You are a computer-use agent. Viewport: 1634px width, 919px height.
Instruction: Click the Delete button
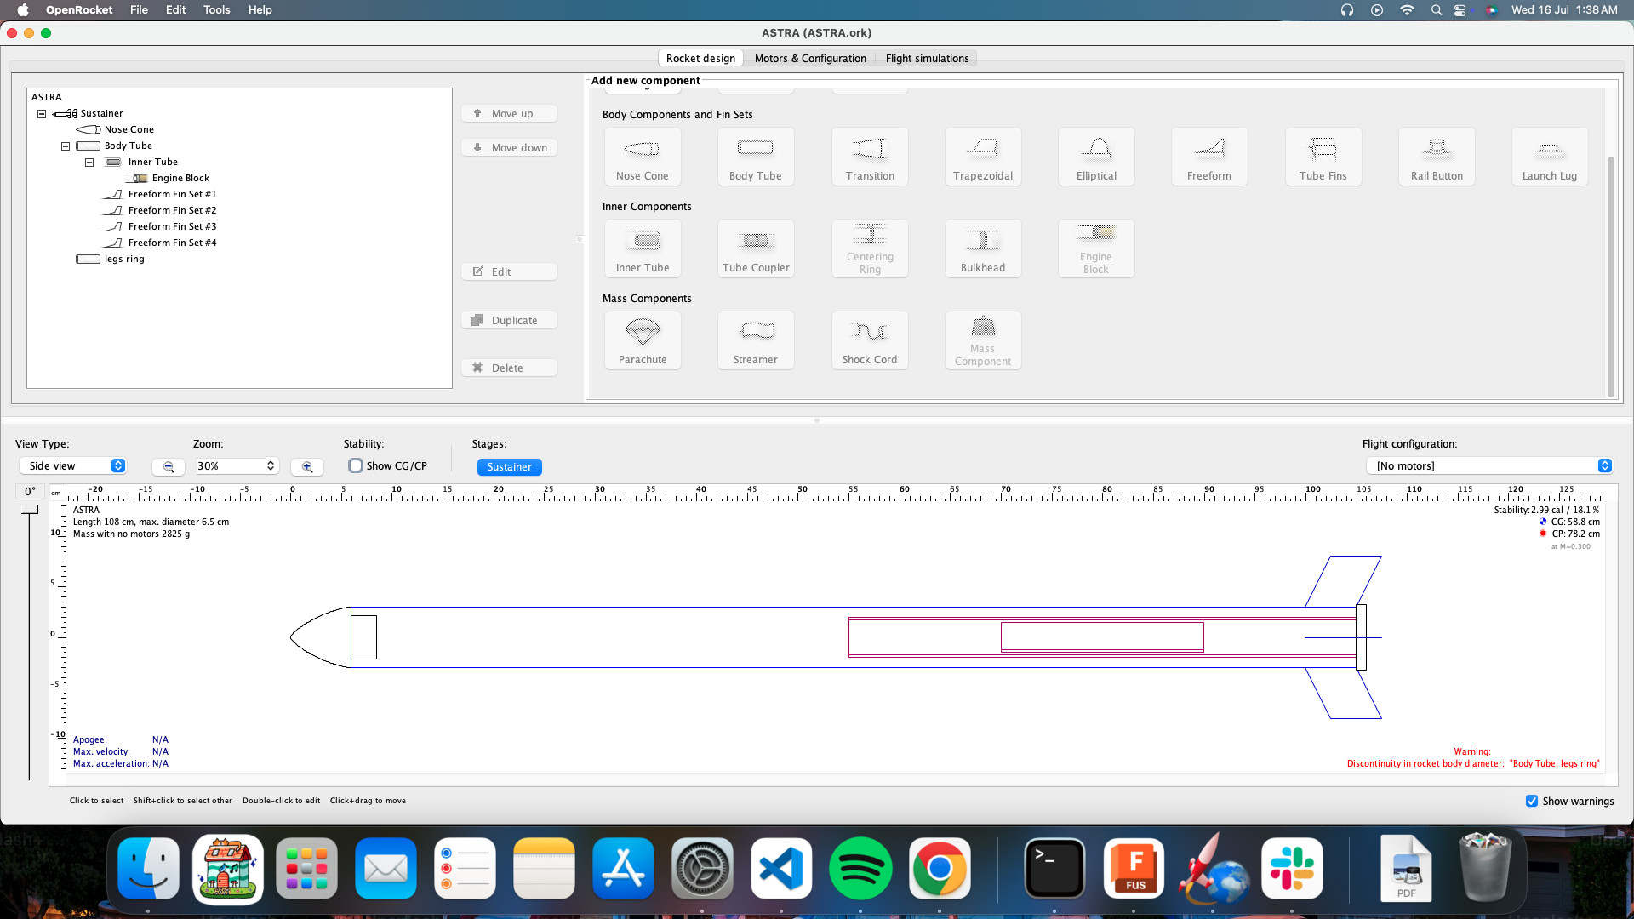tap(510, 368)
